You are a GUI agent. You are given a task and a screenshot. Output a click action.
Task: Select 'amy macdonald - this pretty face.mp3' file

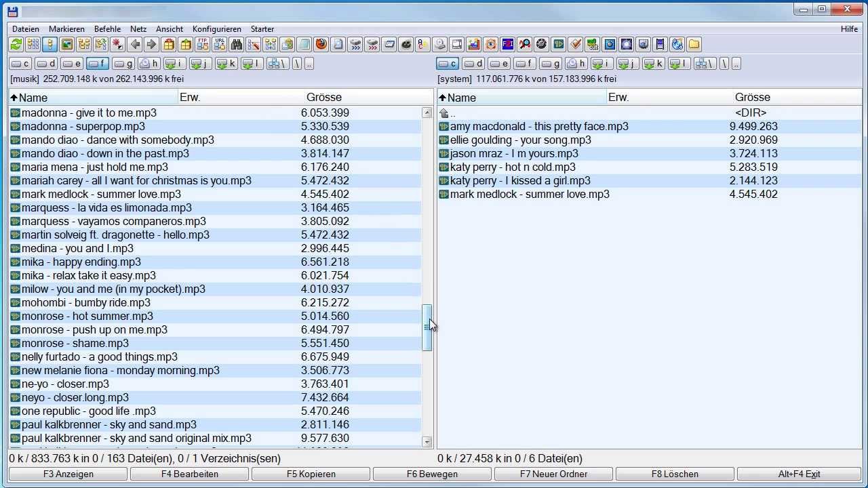pyautogui.click(x=650, y=126)
